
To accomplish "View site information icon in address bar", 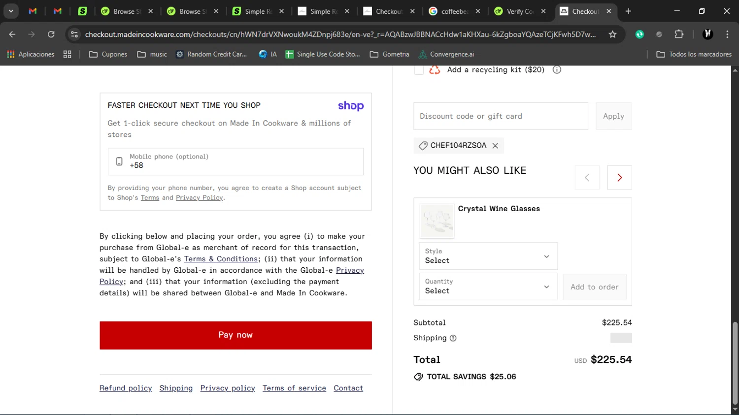I will (74, 34).
